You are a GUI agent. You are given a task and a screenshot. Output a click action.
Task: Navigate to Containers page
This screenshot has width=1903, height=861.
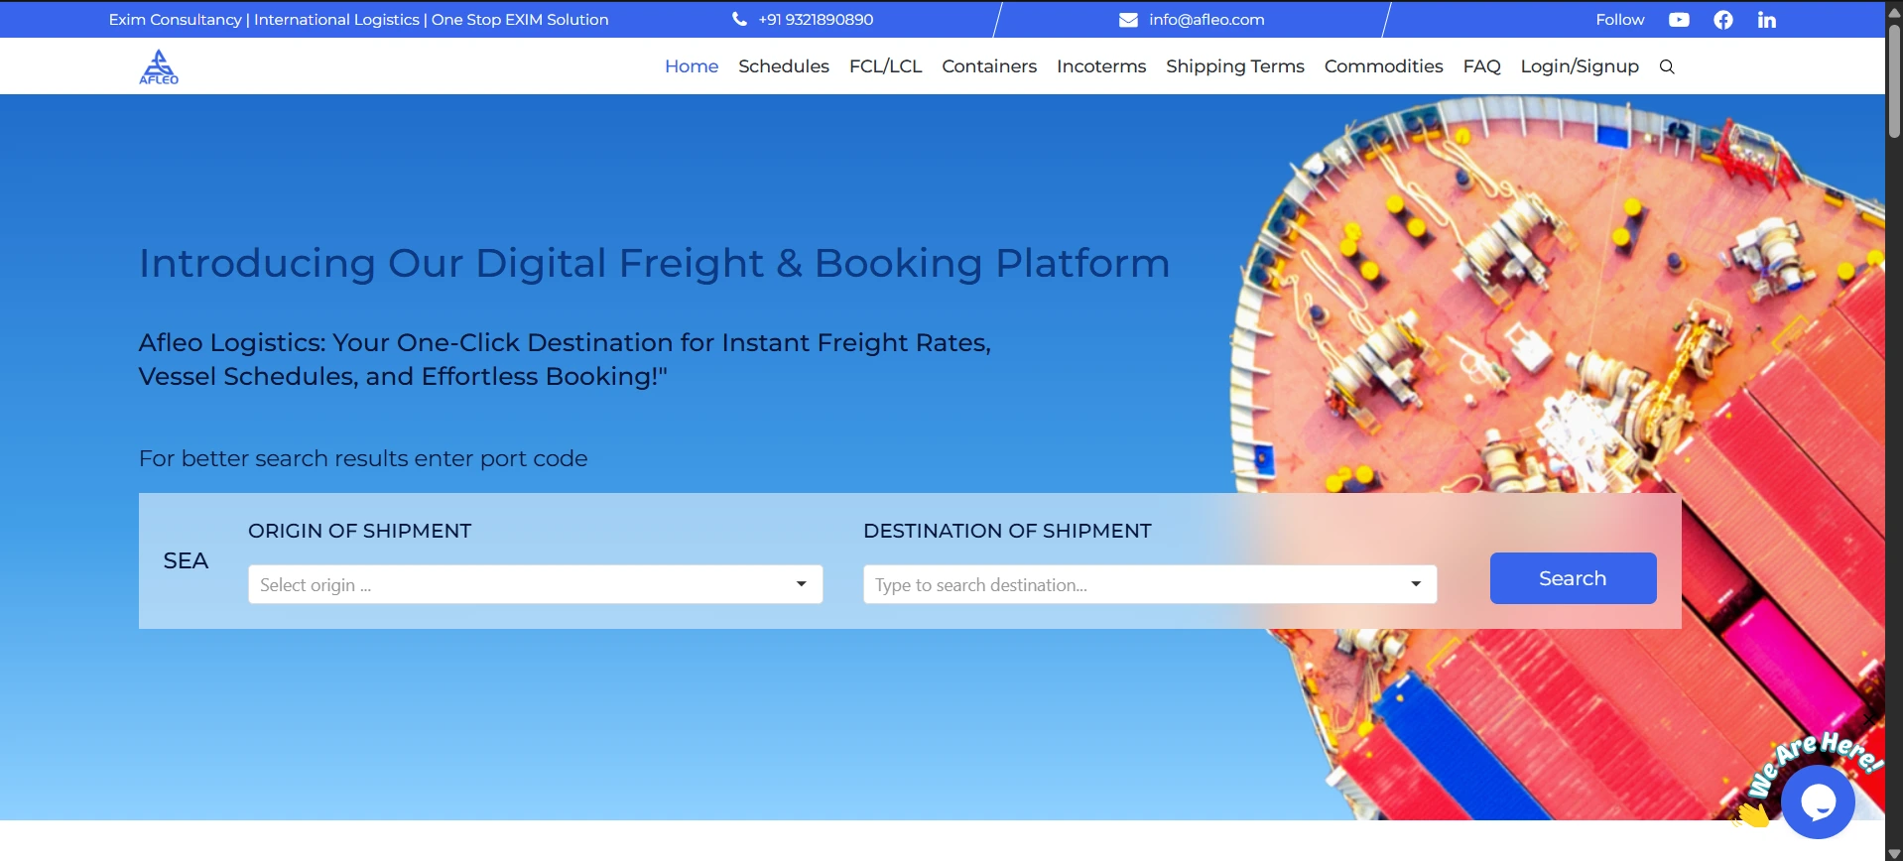[988, 66]
